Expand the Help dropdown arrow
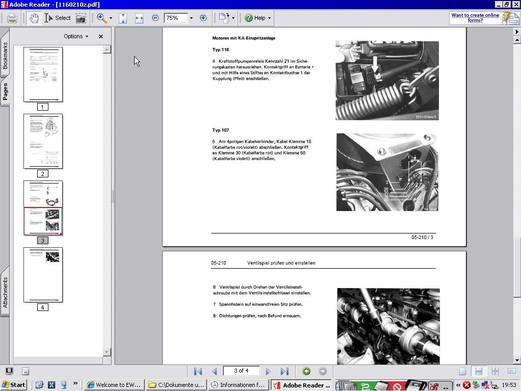The width and height of the screenshot is (521, 391). 270,18
